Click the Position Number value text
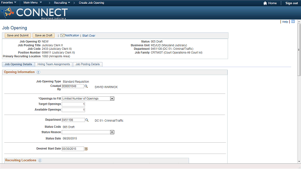The width and height of the screenshot is (301, 169). tap(58, 53)
